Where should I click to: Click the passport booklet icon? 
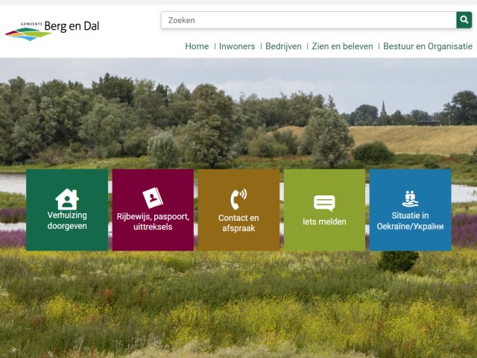[153, 198]
